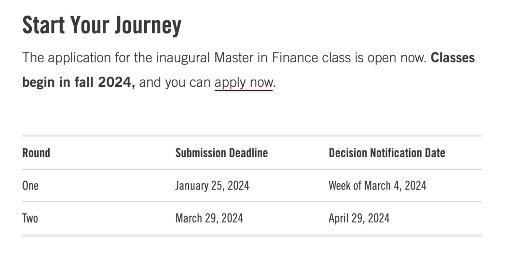Click the round "Two" table cell
Viewport: 521px width, 253px height.
(30, 218)
